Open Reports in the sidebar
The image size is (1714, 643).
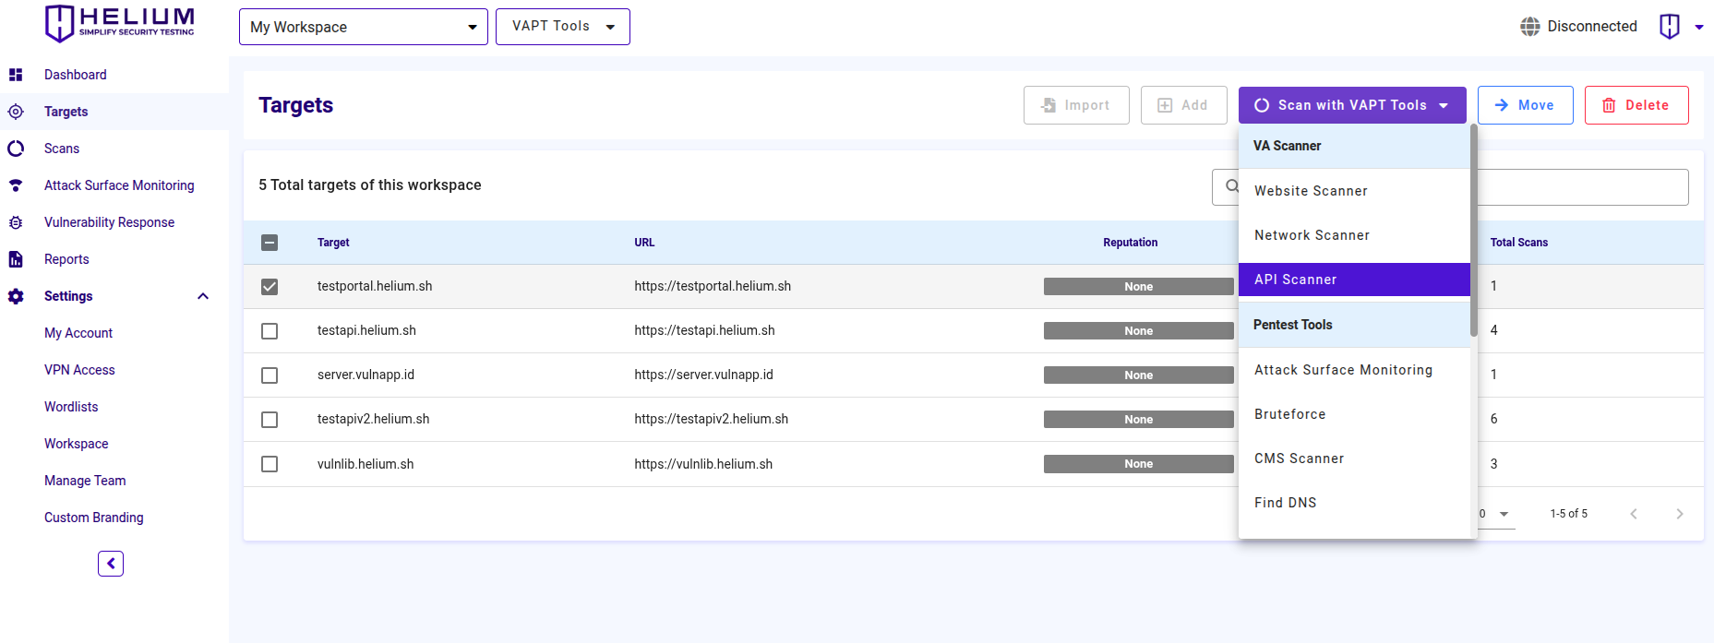coord(66,259)
